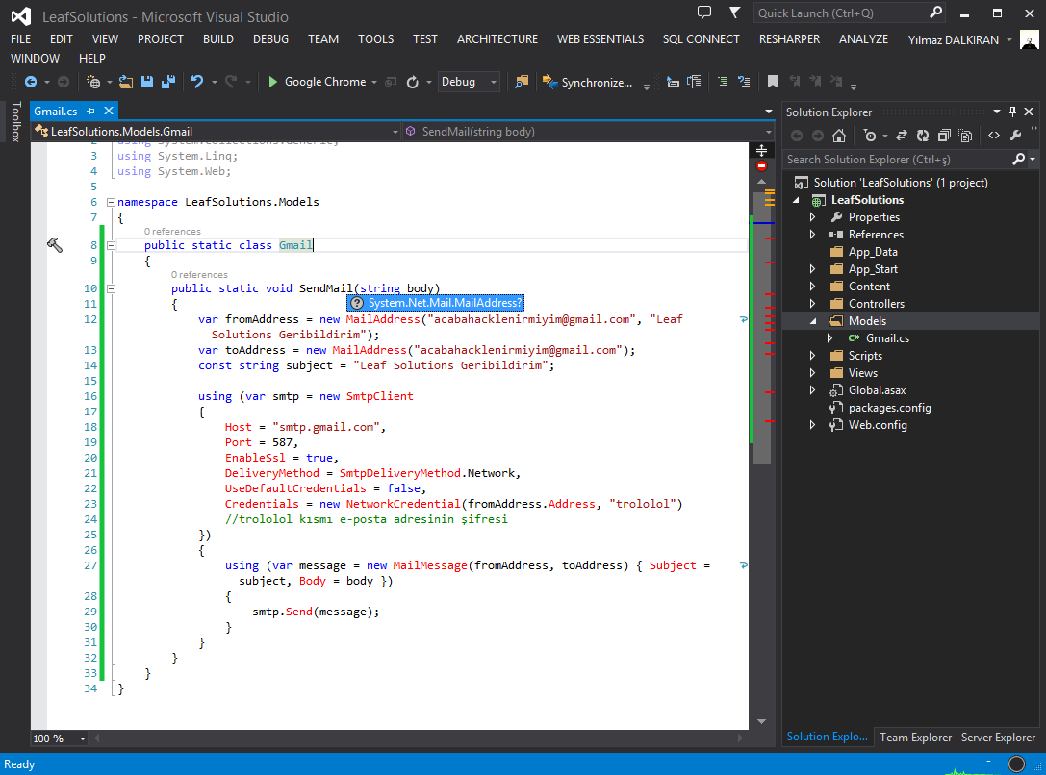Click the decrease indent icon
Viewport: 1046px width, 775px height.
pos(673,82)
